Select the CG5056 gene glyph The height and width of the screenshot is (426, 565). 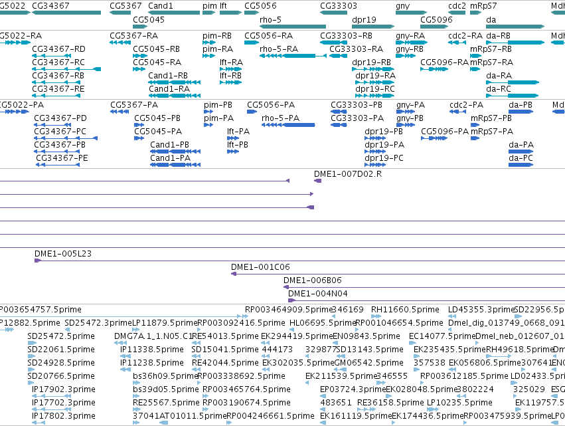tap(252, 13)
